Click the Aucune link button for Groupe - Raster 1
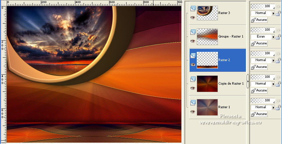The image size is (282, 144). click(x=259, y=43)
